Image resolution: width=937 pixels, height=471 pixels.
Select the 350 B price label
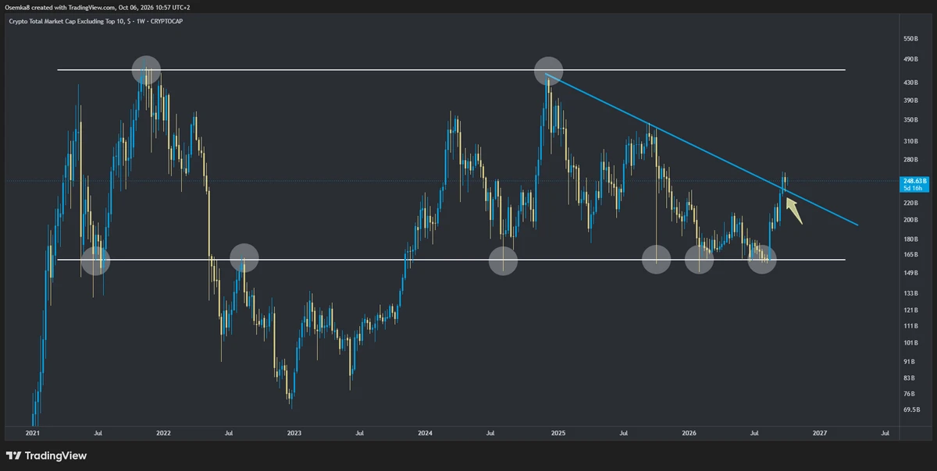(x=910, y=121)
